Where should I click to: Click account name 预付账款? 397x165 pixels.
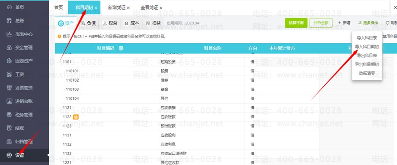pos(168,126)
